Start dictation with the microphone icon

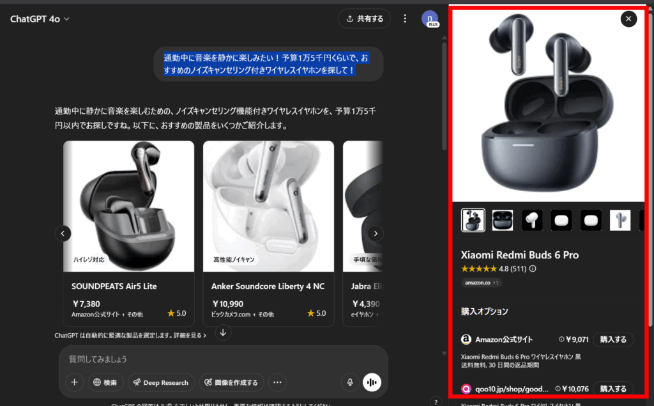coord(350,382)
